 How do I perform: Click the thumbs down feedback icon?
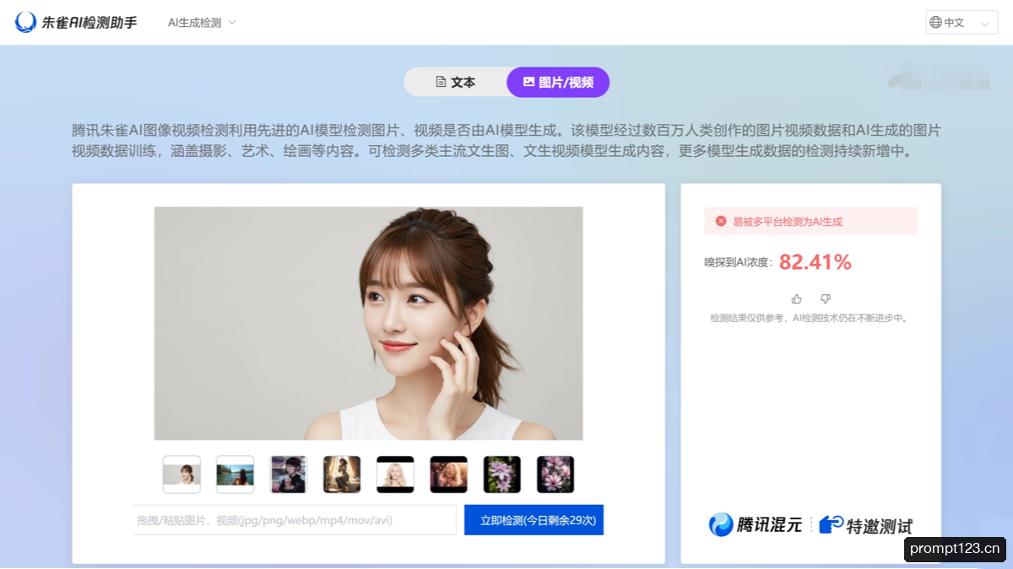826,298
